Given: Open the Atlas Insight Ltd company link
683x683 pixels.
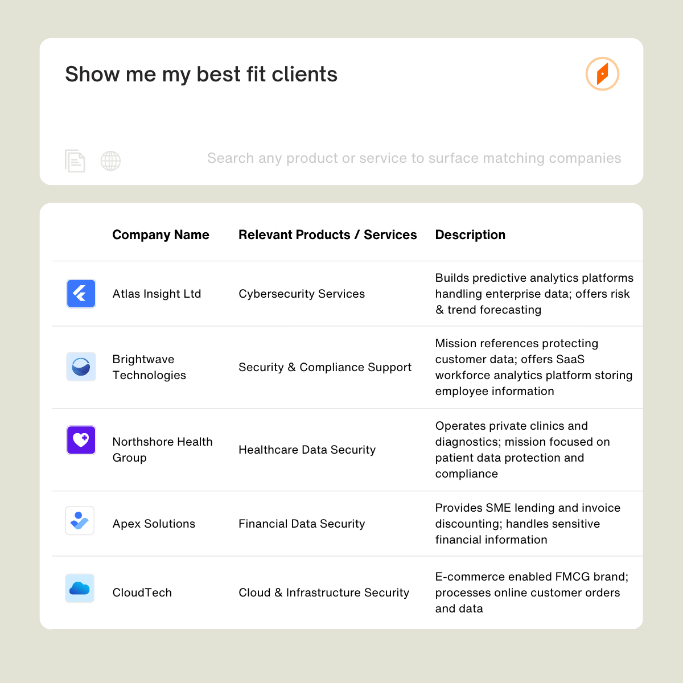Looking at the screenshot, I should [157, 294].
